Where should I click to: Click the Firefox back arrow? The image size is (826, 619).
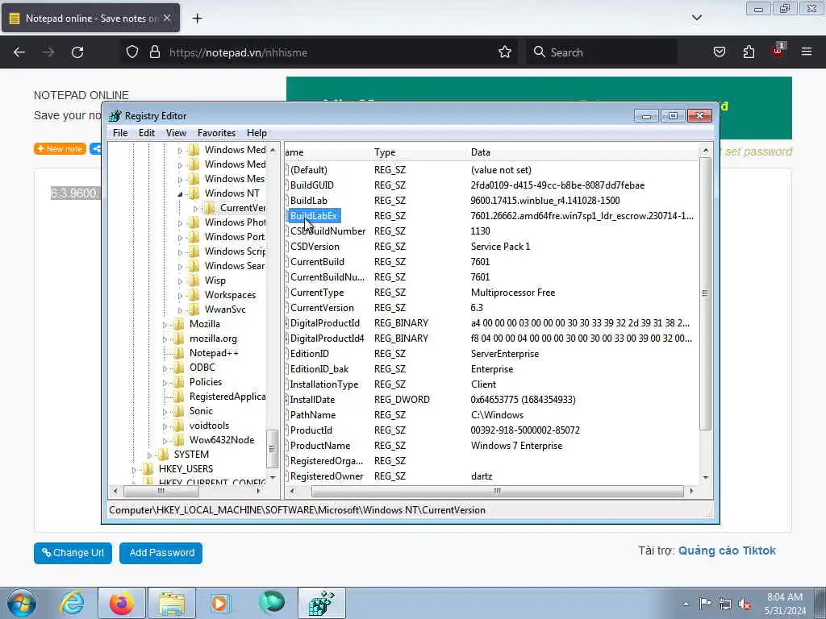coord(19,52)
